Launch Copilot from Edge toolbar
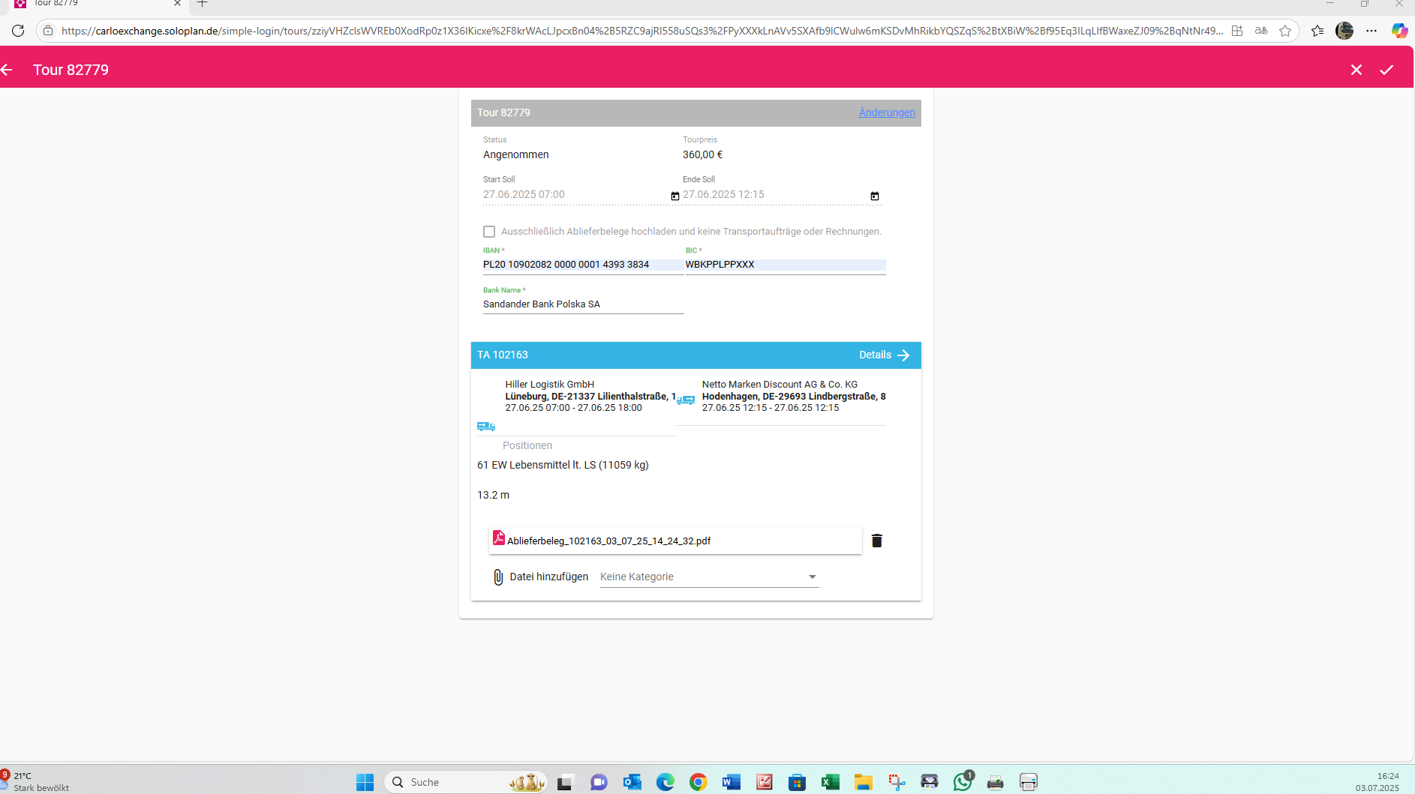Screen dimensions: 1415x794 click(x=1399, y=31)
